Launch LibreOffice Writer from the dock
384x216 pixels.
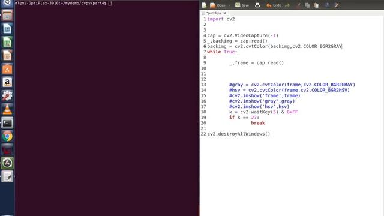[x=7, y=29]
